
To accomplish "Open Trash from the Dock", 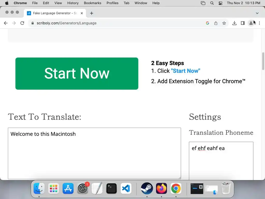I will [x=226, y=188].
